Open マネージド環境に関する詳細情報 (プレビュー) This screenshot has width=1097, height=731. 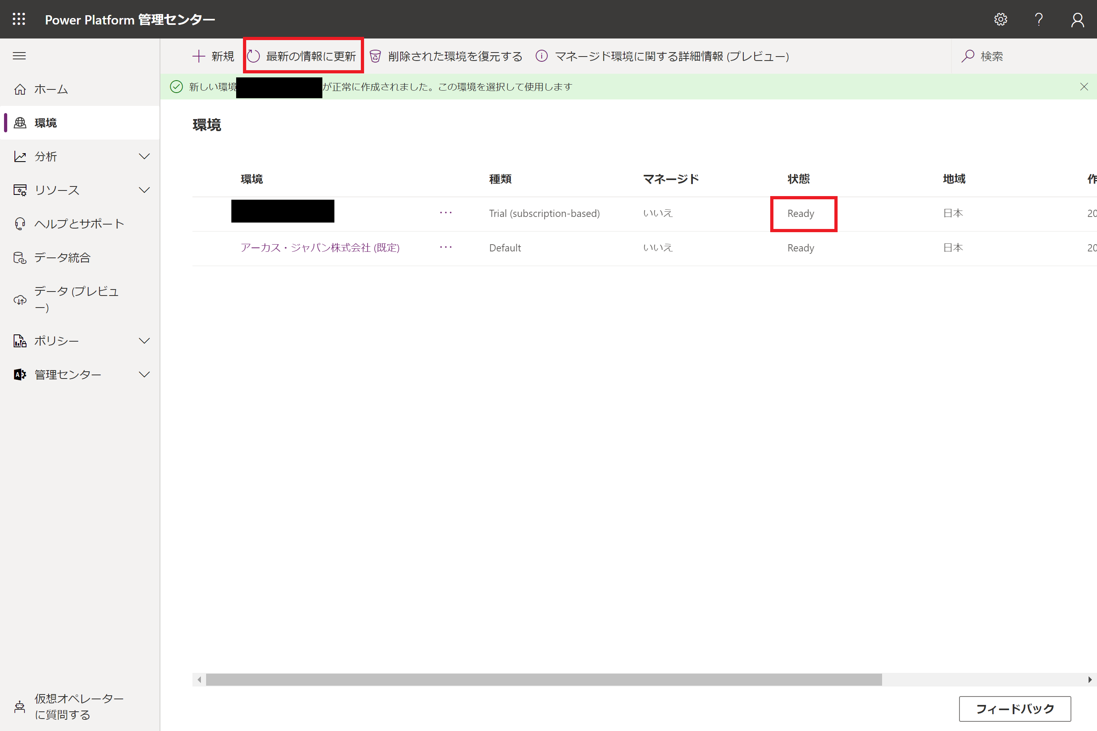tap(662, 57)
